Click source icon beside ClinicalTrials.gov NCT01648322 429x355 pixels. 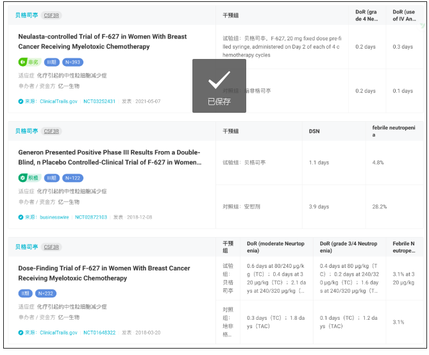(21, 333)
